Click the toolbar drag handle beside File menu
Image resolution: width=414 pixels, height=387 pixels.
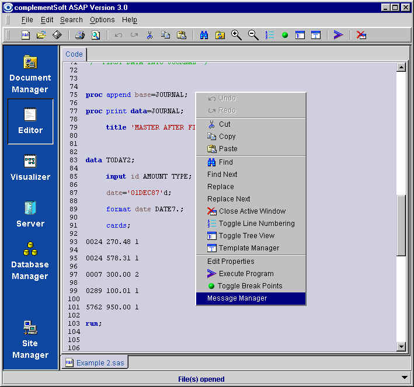[x=8, y=20]
